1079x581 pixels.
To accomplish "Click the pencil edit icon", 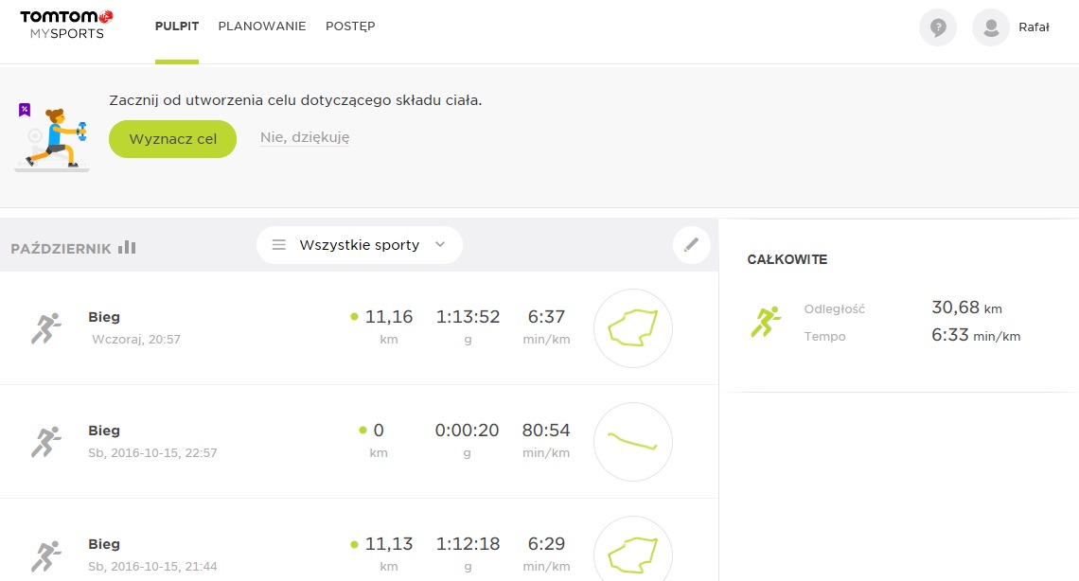I will tap(692, 245).
